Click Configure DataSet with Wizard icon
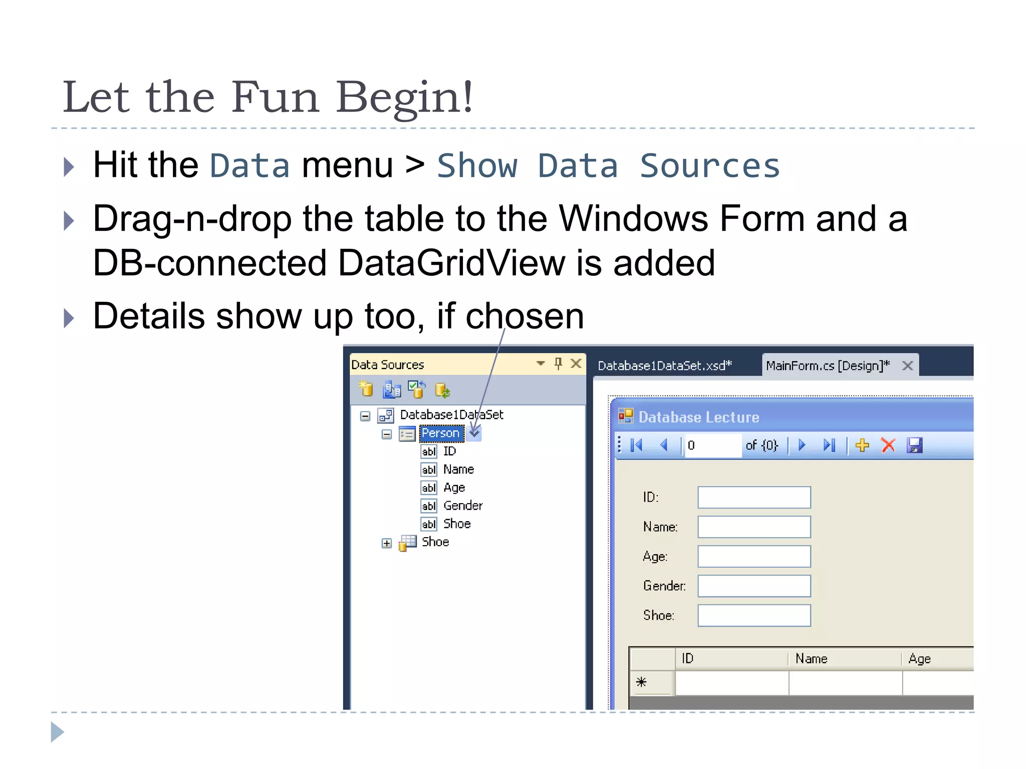Image resolution: width=1026 pixels, height=769 pixels. [x=417, y=389]
